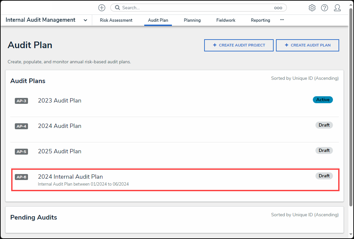Click the AP-3 ID badge
Image resolution: width=354 pixels, height=239 pixels.
click(21, 101)
